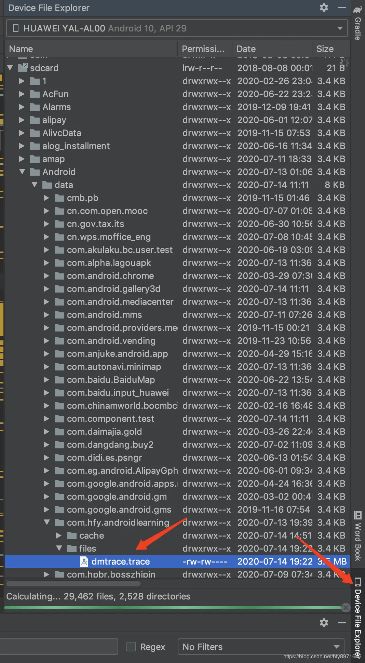Cancel the file calculation progress
The image size is (365, 663).
click(346, 607)
